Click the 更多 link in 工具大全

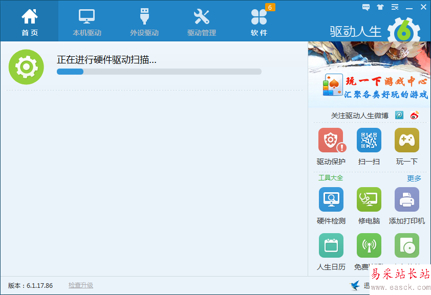414,178
